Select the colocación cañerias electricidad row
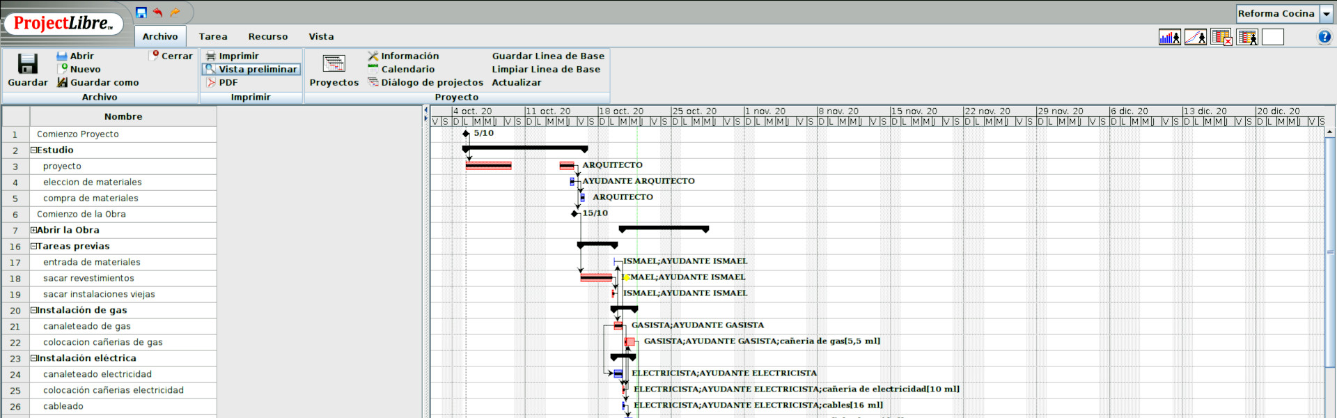1337x418 pixels. (x=123, y=390)
